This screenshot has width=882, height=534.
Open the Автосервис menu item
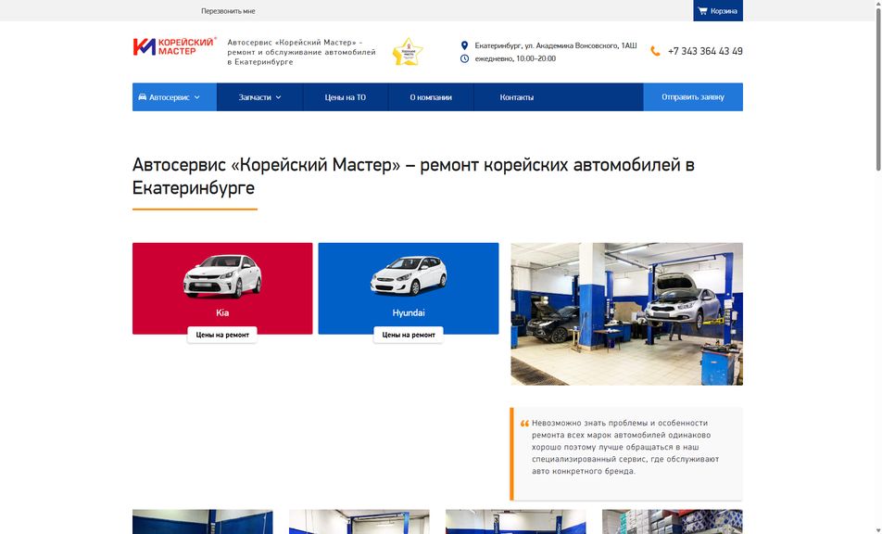tap(174, 96)
